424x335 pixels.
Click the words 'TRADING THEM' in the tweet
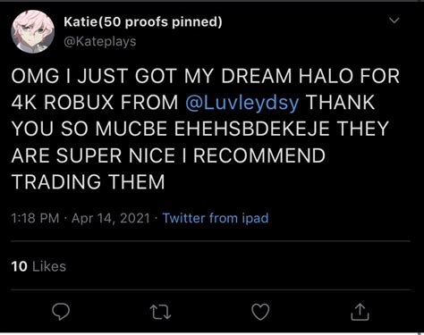pyautogui.click(x=88, y=182)
